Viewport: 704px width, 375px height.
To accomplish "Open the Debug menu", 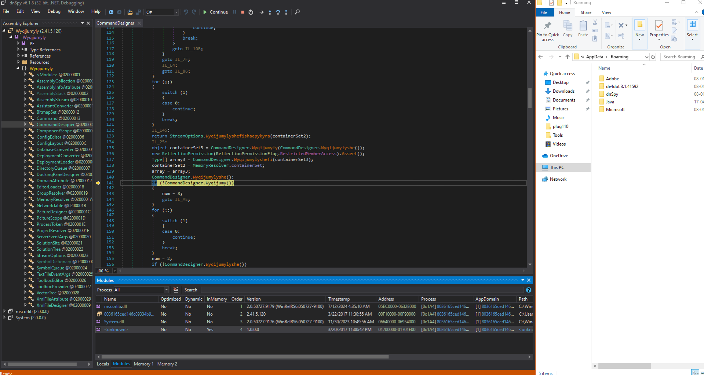I will click(x=54, y=11).
